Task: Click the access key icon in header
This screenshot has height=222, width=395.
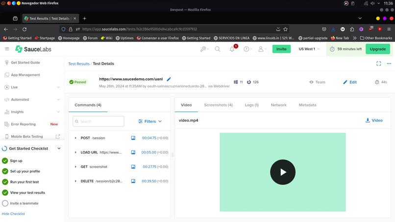Action: 203,49
